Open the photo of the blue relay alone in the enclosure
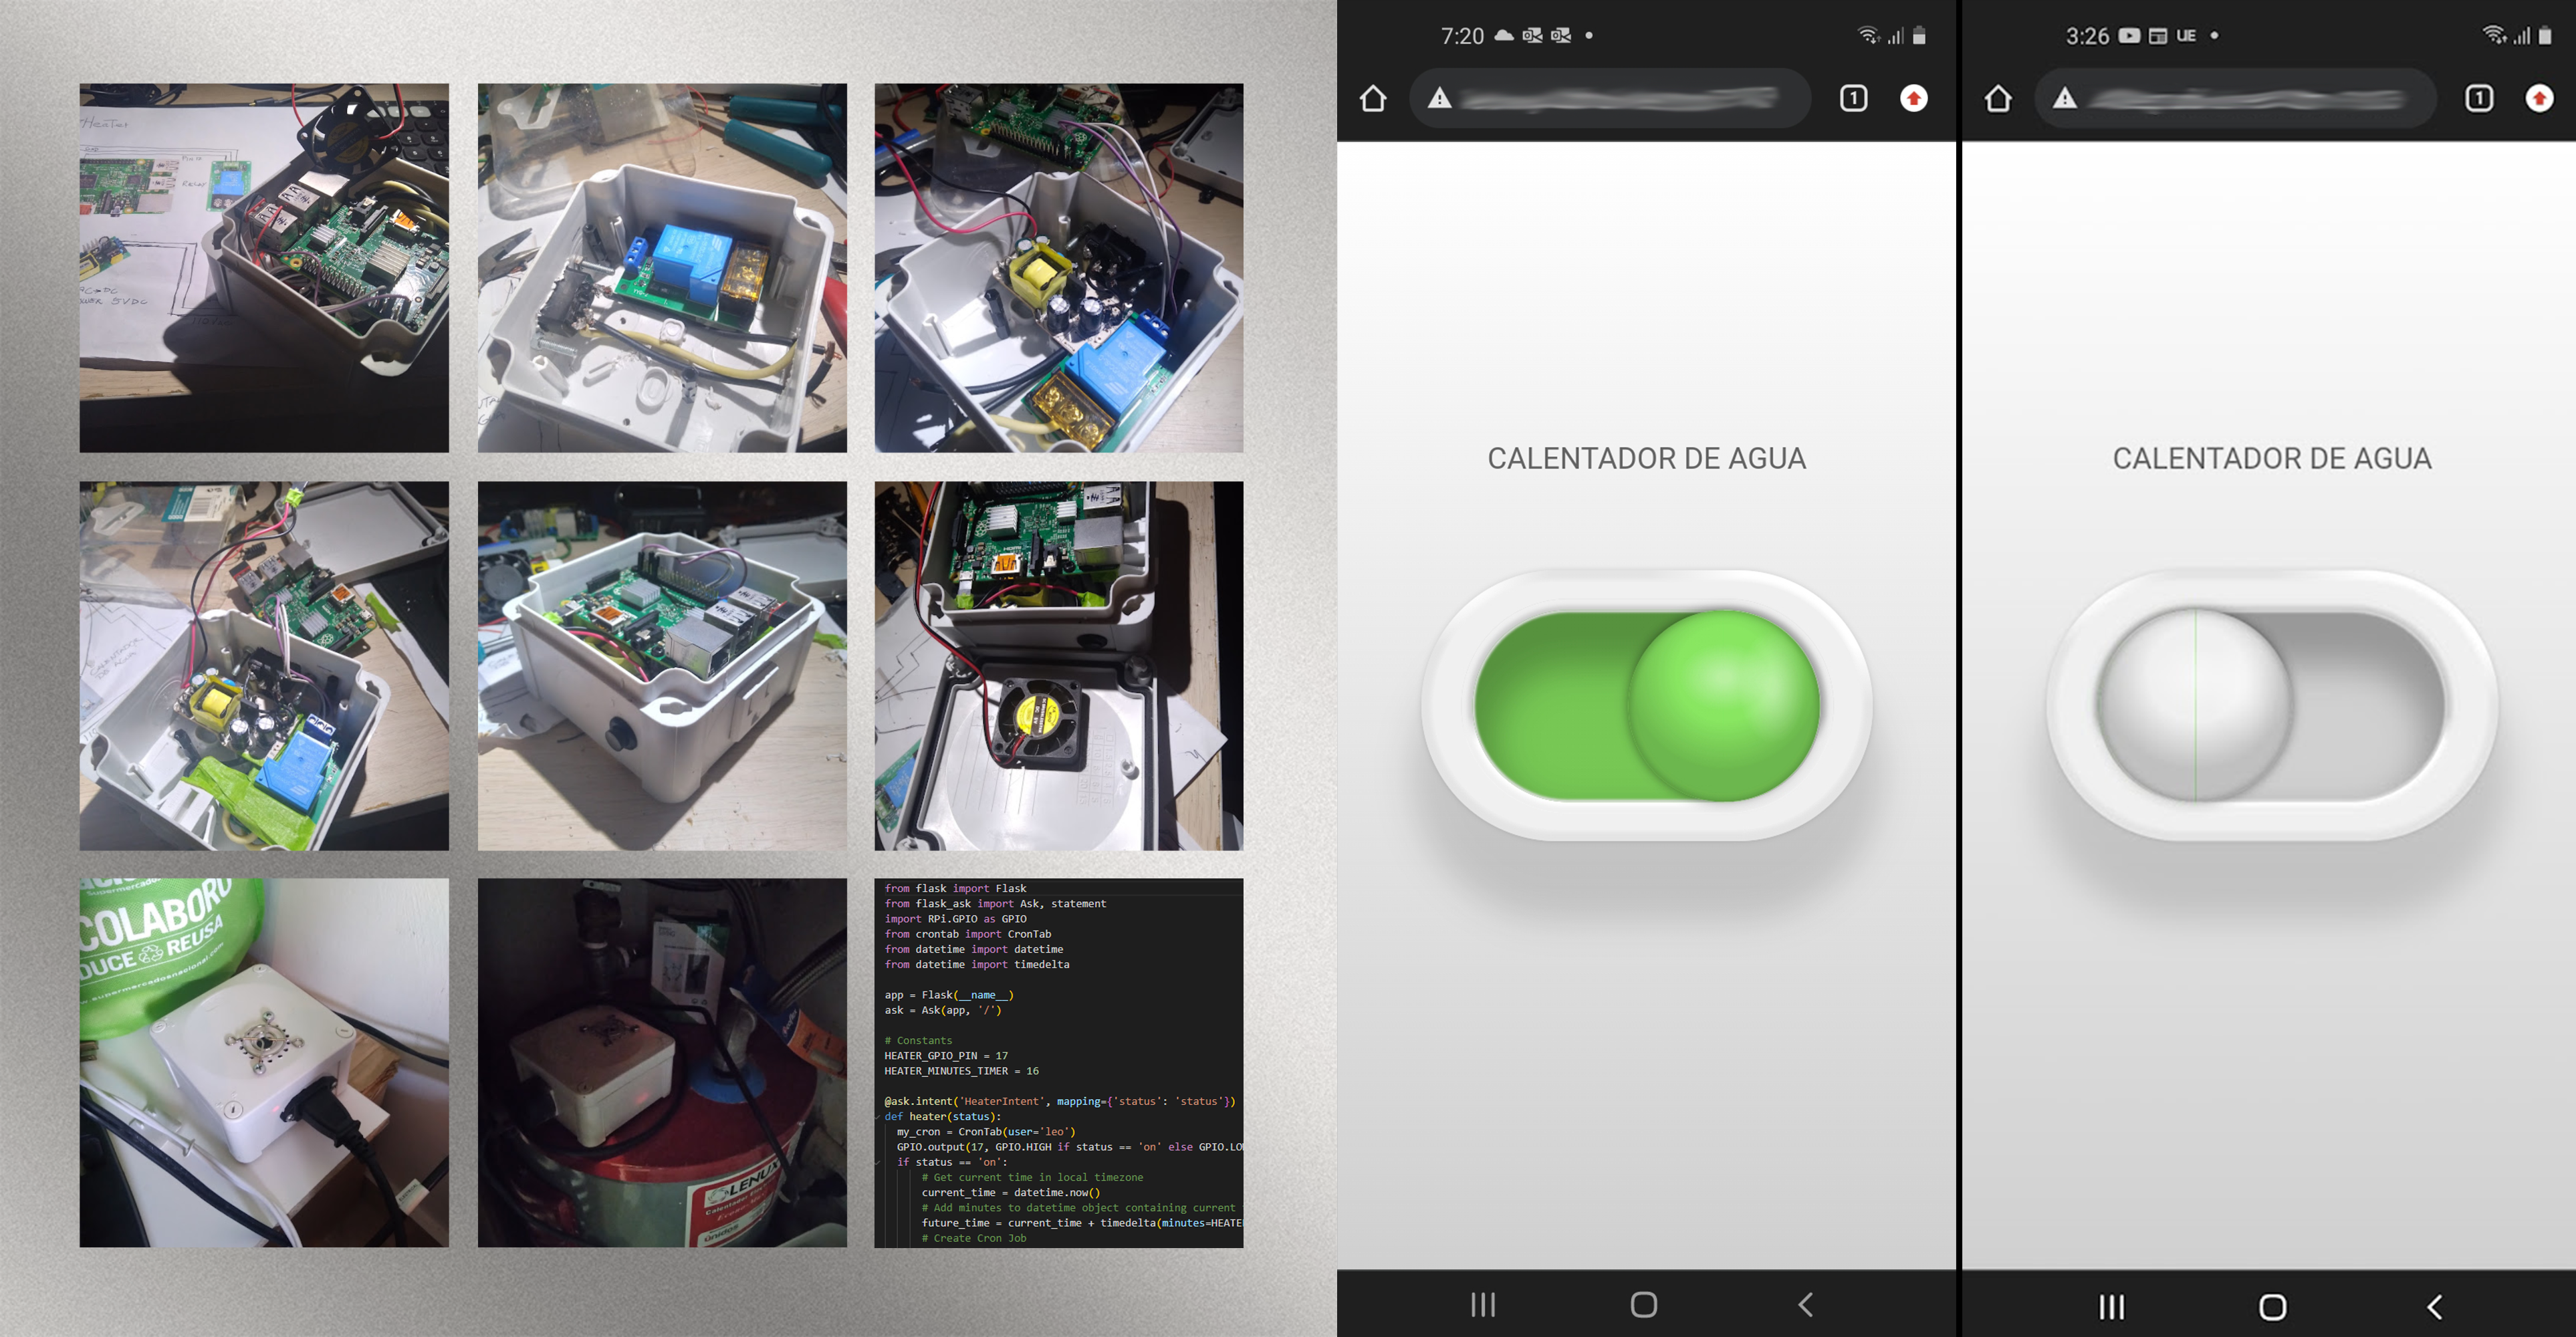The height and width of the screenshot is (1337, 2576). 662,268
